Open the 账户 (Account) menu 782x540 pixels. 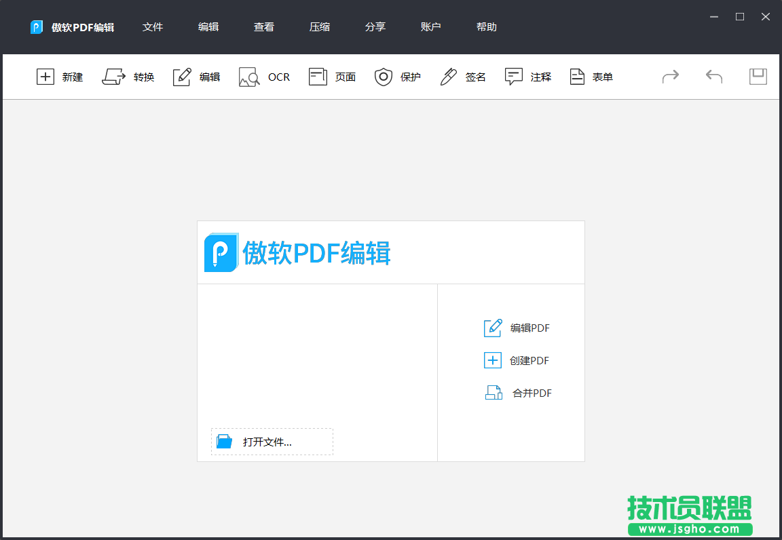(431, 27)
